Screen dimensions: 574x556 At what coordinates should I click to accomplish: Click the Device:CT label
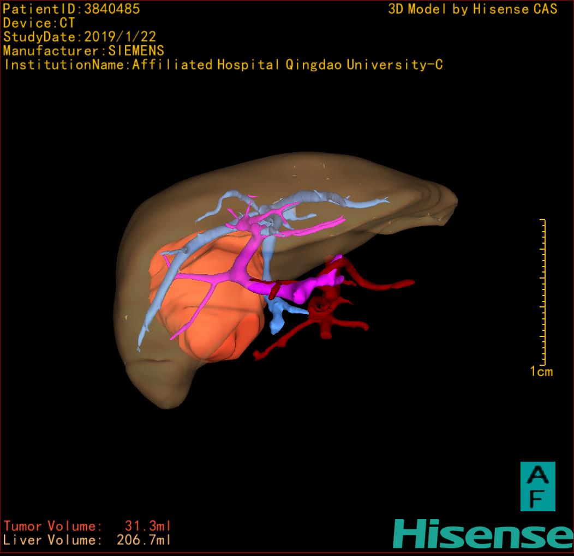point(39,23)
